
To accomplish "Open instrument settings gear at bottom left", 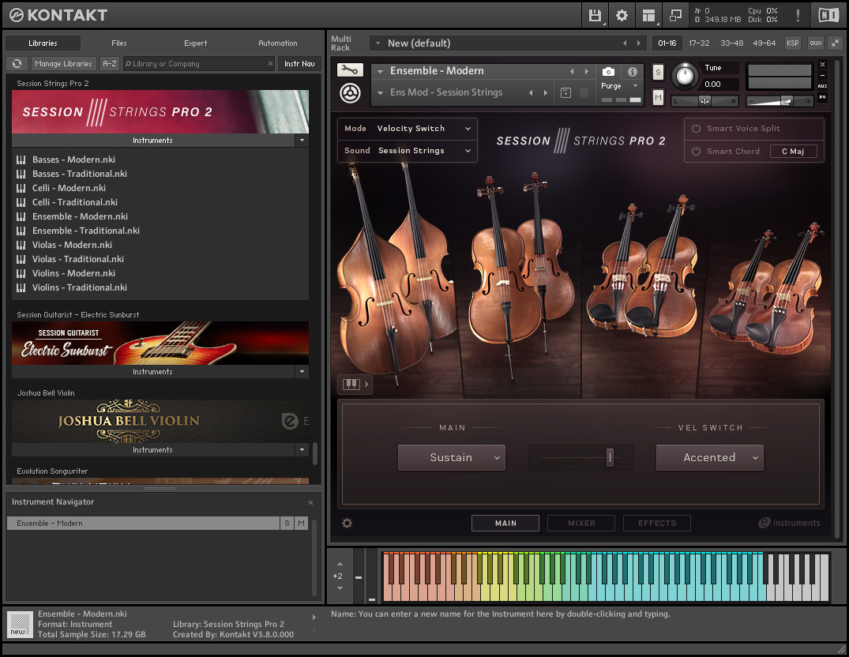I will [347, 523].
